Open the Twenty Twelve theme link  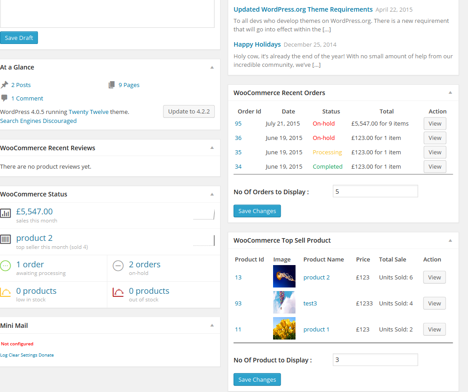click(x=88, y=112)
